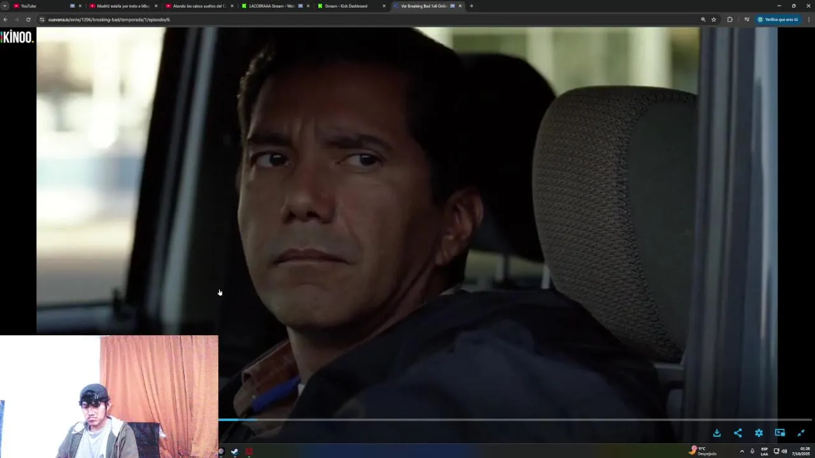The height and width of the screenshot is (458, 815).
Task: Close the 'Madrid estalla' tab
Action: point(156,6)
